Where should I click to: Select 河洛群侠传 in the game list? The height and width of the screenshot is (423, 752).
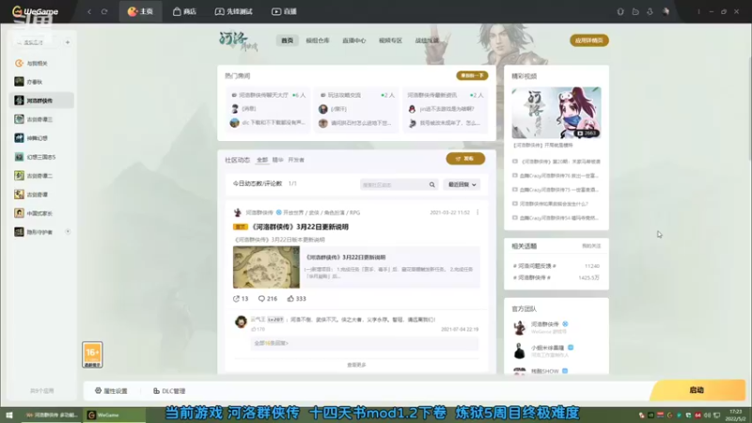[x=41, y=101]
